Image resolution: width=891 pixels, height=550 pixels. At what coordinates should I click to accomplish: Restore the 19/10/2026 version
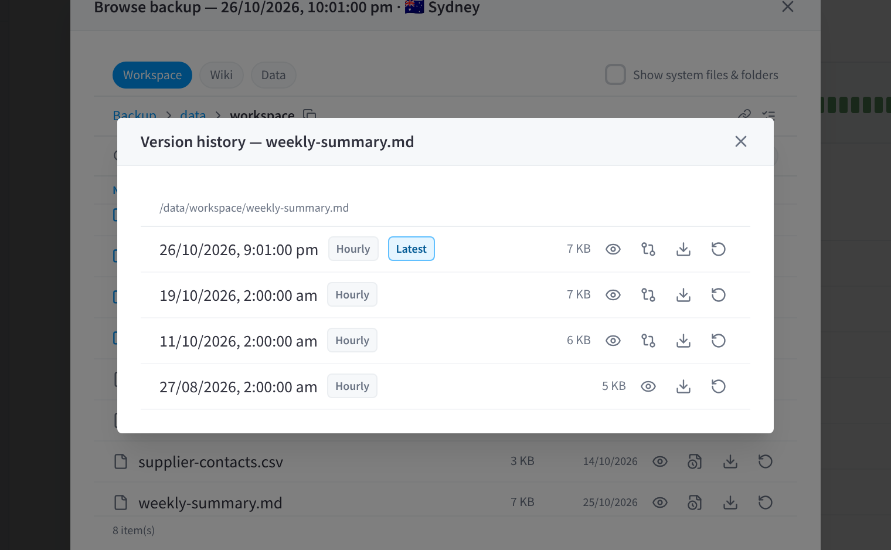tap(719, 295)
